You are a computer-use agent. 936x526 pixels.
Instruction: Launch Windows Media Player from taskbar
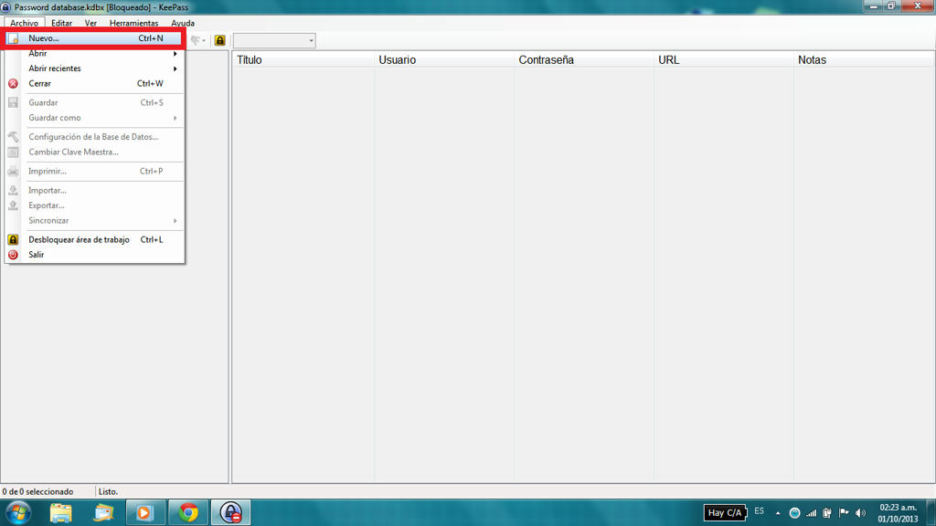pyautogui.click(x=145, y=513)
